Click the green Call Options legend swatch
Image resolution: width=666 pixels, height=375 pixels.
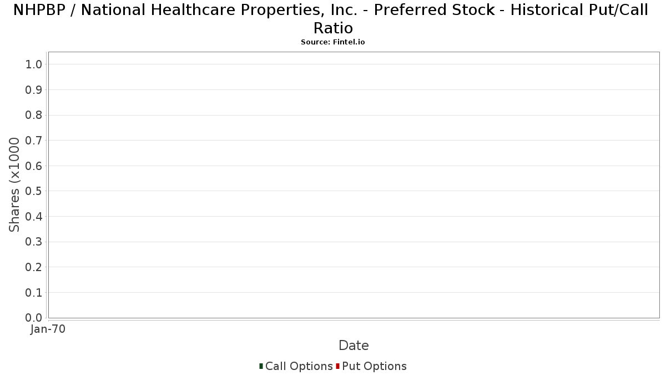[x=261, y=366]
